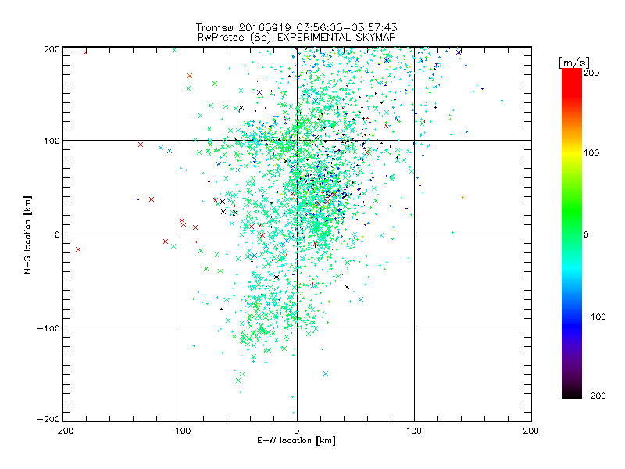Click the 'N-S location [km]' axis label

(x=27, y=234)
